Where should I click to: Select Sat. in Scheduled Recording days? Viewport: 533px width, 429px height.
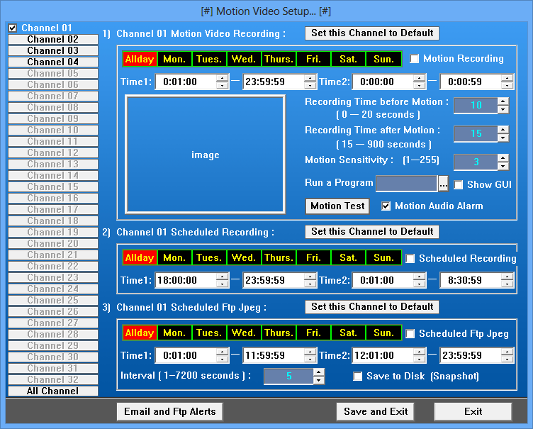(x=348, y=258)
